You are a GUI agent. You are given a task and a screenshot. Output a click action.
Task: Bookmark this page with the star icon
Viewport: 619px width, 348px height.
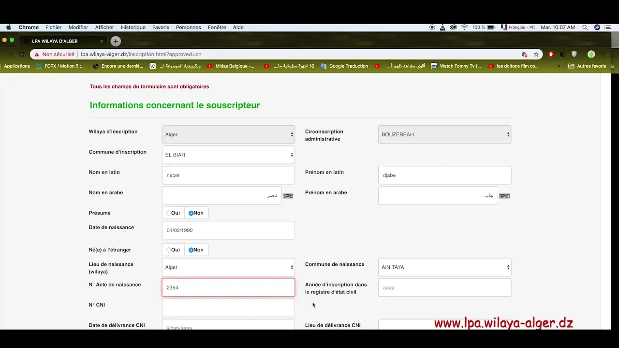tap(536, 55)
